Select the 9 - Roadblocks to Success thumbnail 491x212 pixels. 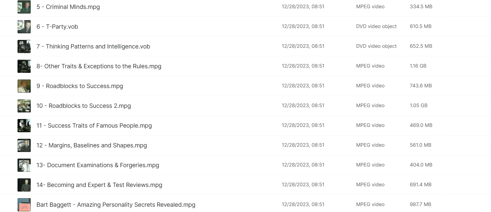(24, 86)
